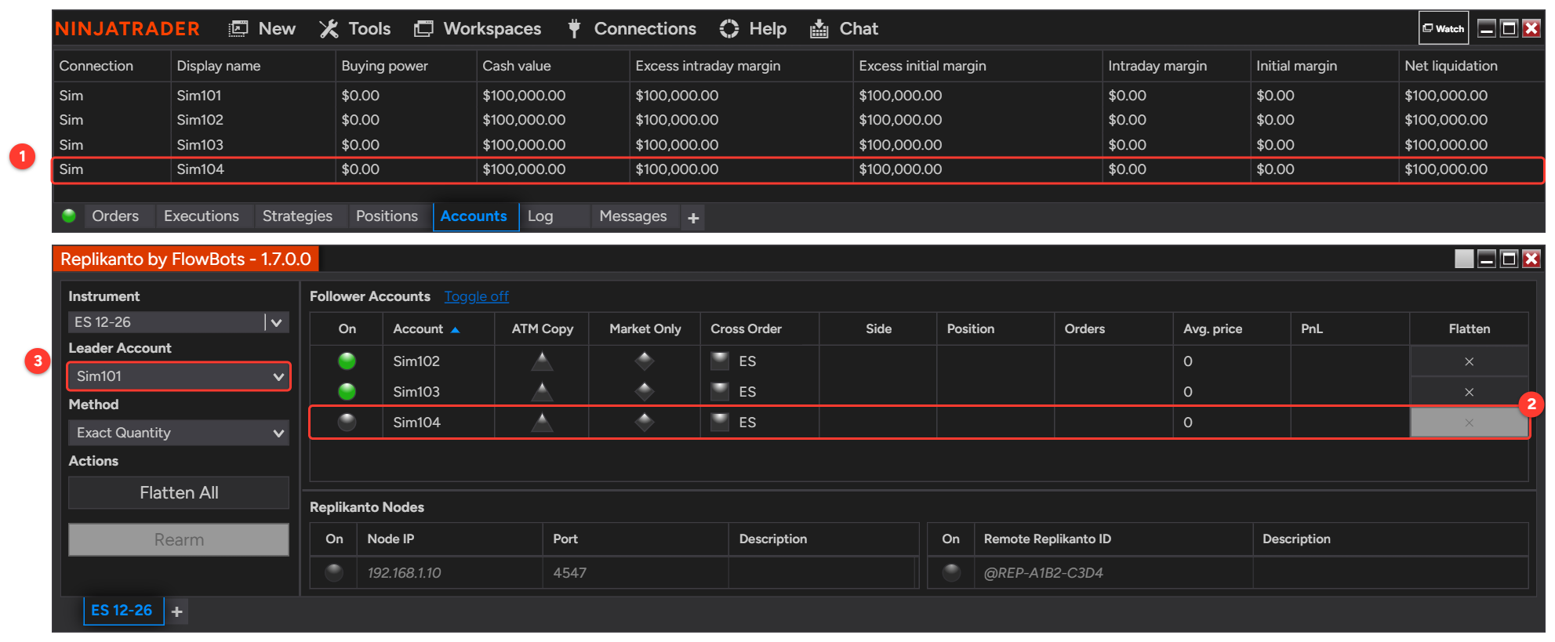The height and width of the screenshot is (642, 1555).
Task: Toggle Sim103 follower on indicator
Action: click(347, 392)
